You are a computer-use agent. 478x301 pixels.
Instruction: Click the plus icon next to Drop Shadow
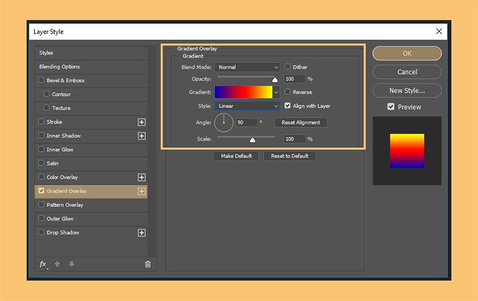click(141, 233)
